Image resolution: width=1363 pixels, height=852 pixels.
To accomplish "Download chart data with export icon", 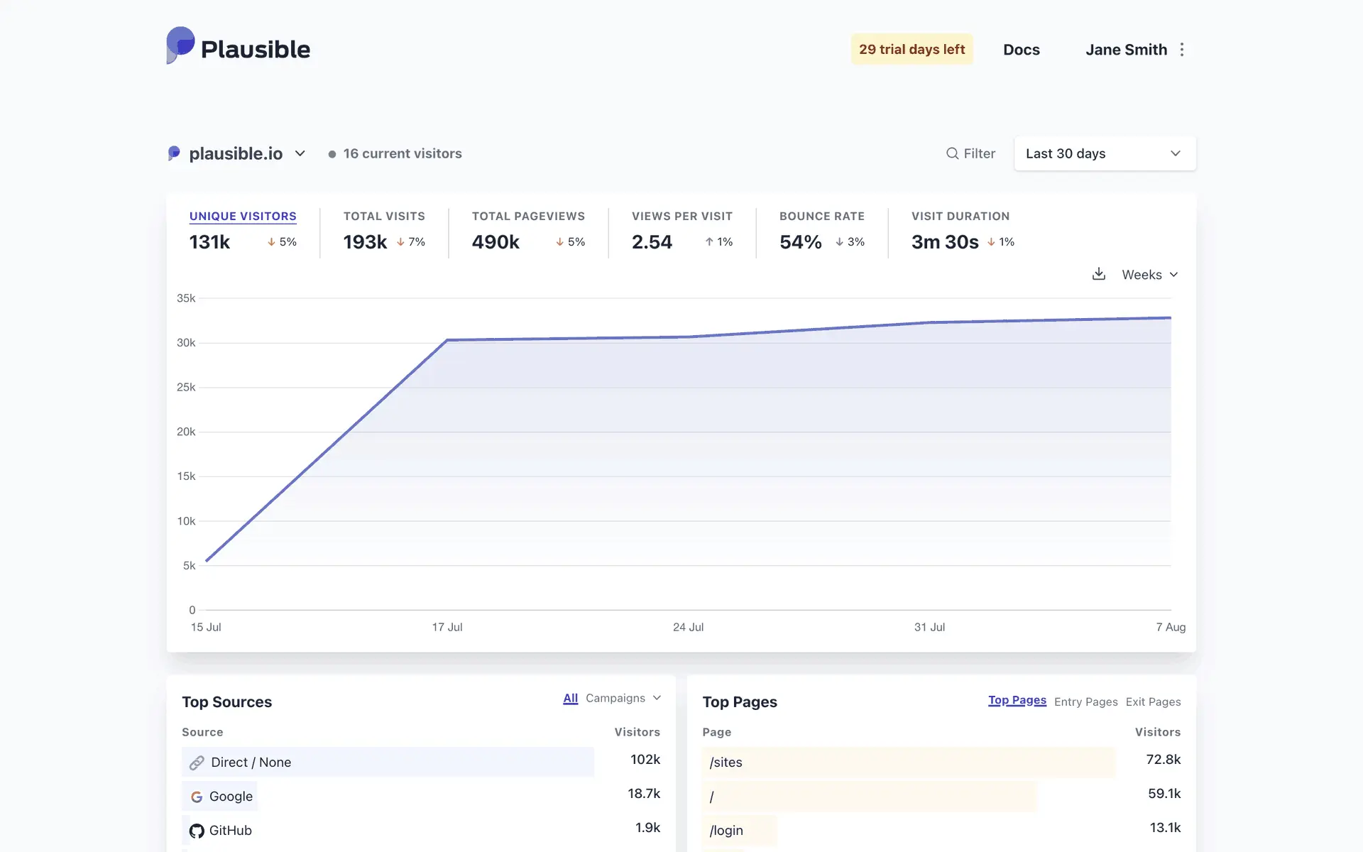I will pyautogui.click(x=1098, y=274).
